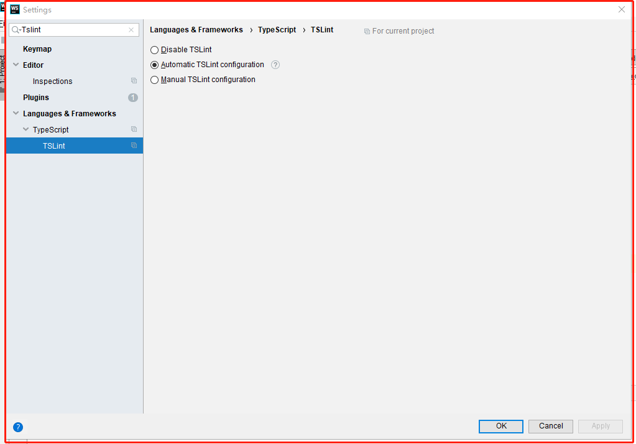Screen dimensions: 636x444
Task: Choose Automatic TSLint configuration option
Action: pyautogui.click(x=154, y=65)
